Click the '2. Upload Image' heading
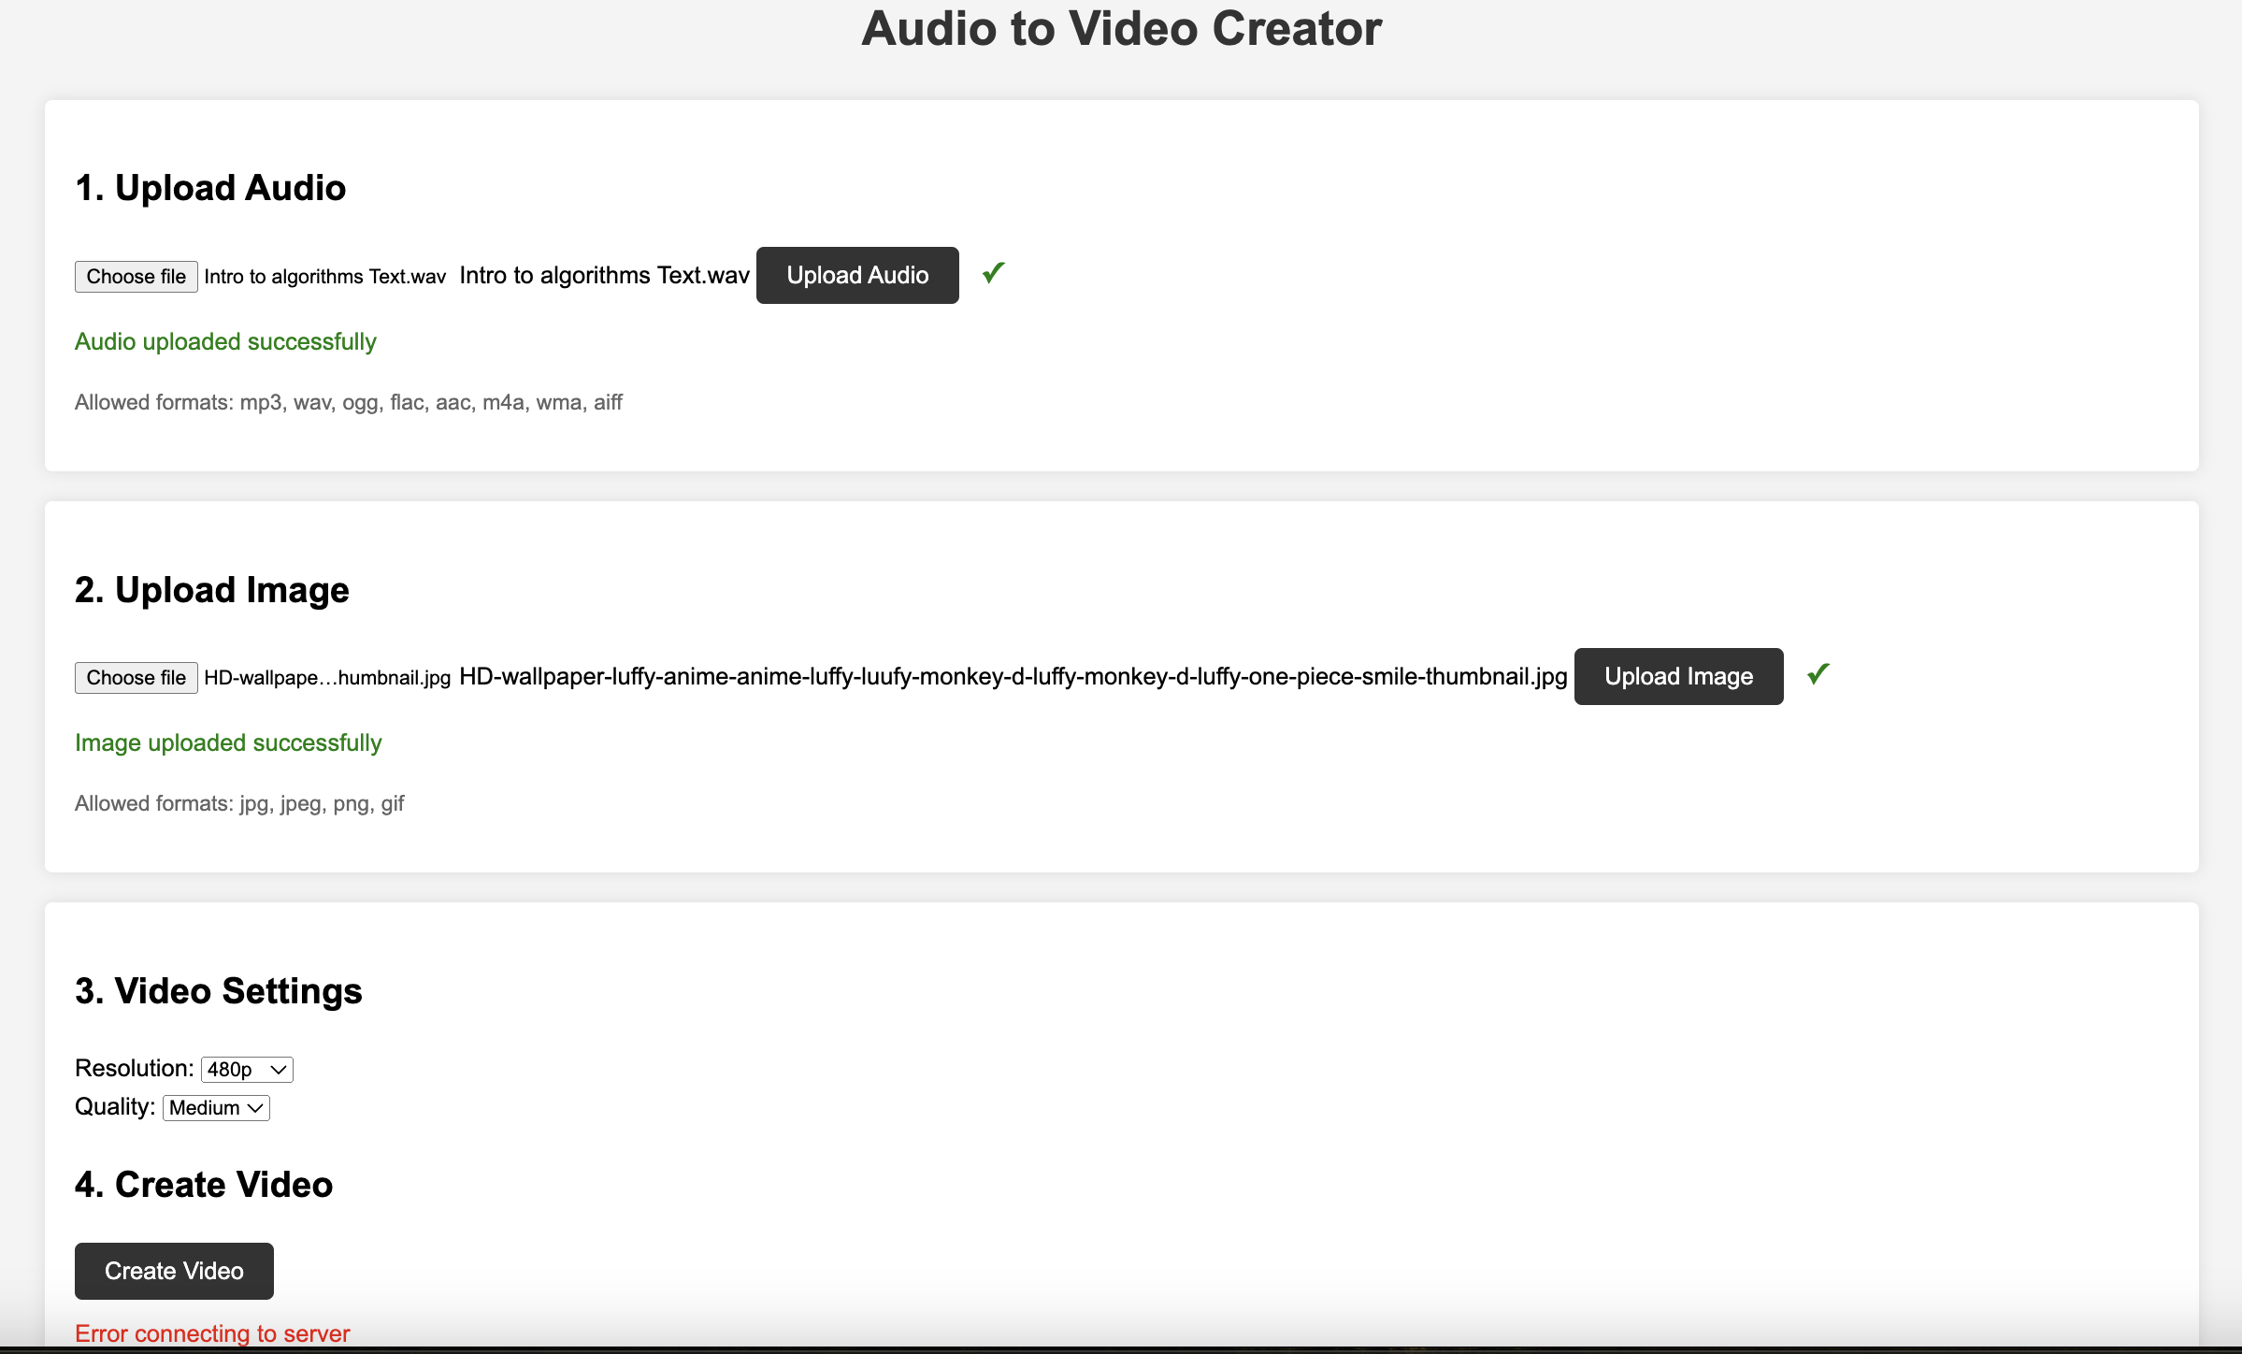The width and height of the screenshot is (2242, 1354). 212,590
